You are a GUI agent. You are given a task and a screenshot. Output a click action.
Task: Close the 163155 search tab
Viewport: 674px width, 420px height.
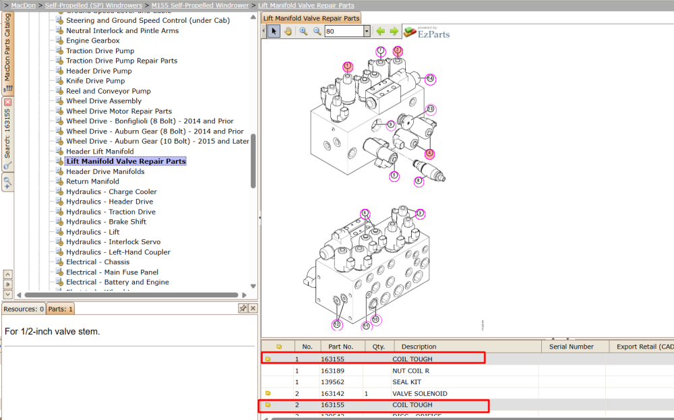pyautogui.click(x=7, y=102)
